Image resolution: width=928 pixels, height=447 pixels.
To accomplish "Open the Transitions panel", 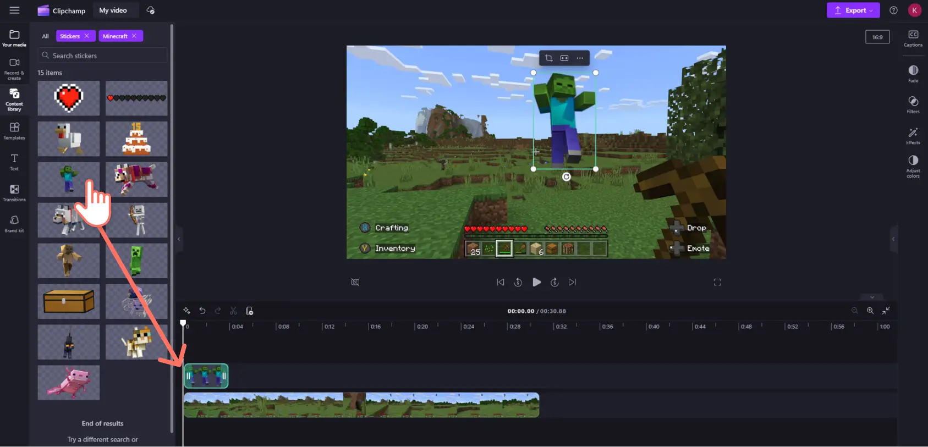I will point(14,192).
